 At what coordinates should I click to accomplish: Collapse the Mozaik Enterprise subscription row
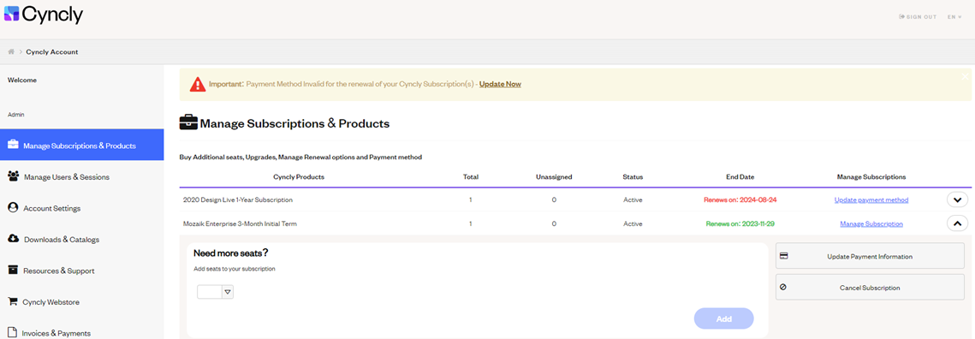(957, 223)
